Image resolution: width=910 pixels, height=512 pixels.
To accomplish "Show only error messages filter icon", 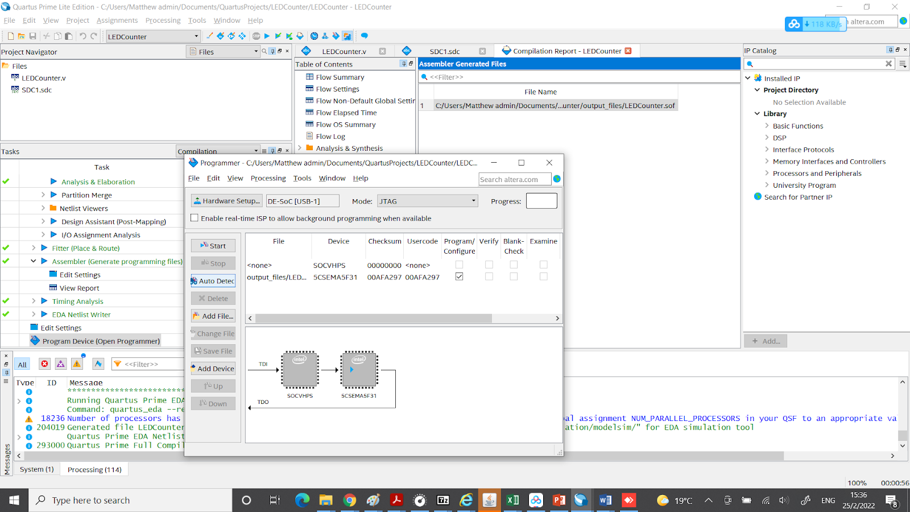I will (x=44, y=364).
